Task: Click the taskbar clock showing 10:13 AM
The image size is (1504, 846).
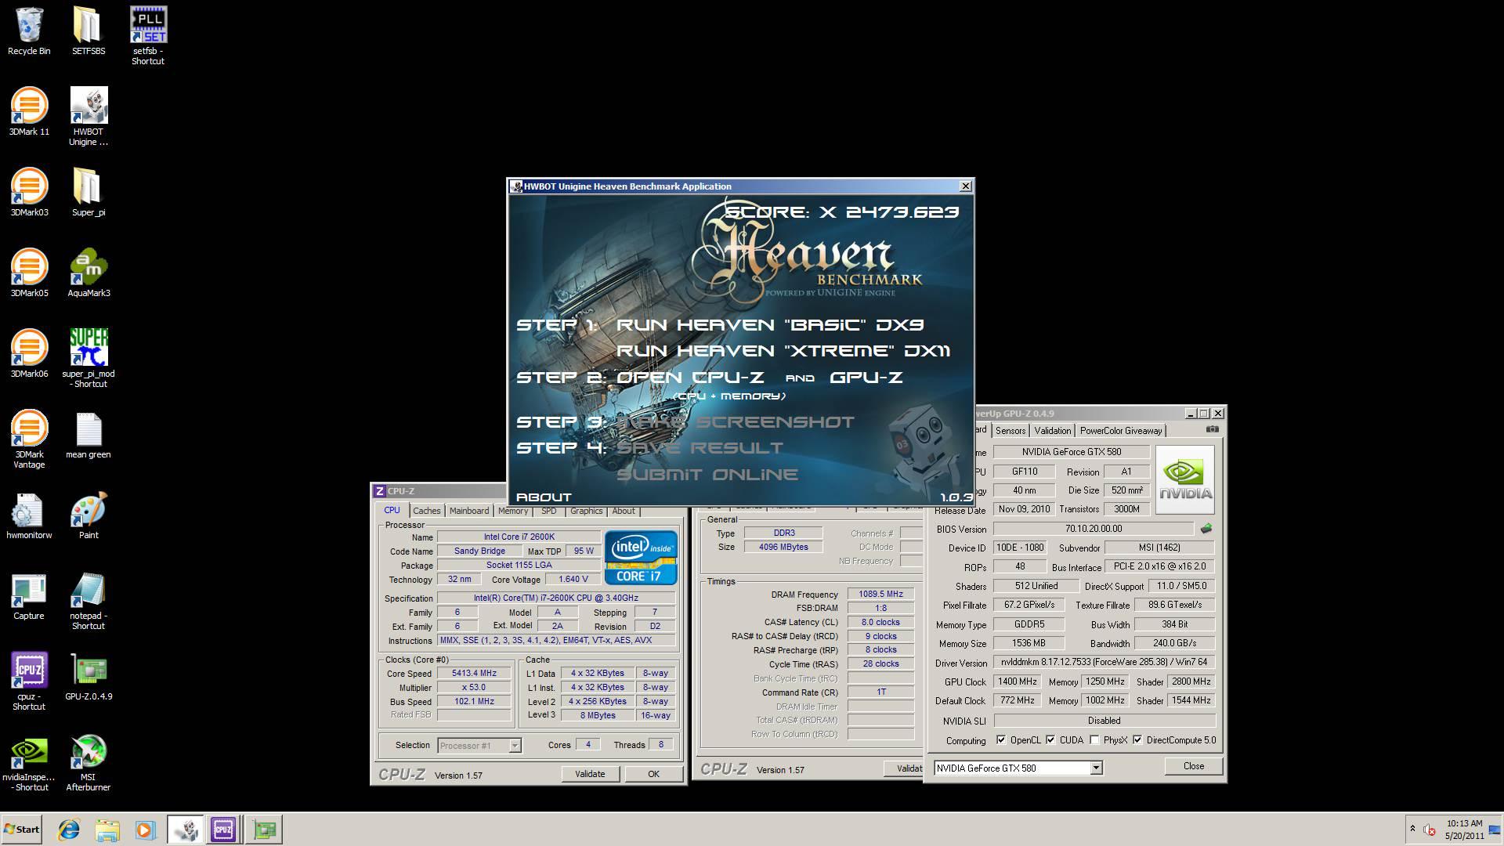Action: click(1464, 830)
